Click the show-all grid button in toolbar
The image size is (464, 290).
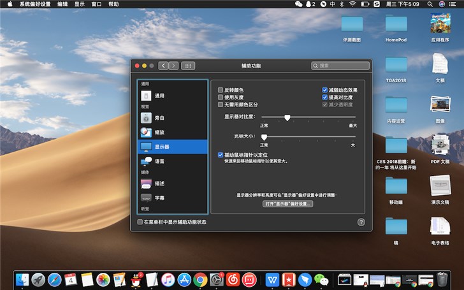[188, 66]
